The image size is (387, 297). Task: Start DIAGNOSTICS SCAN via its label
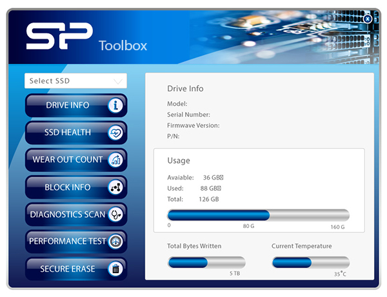click(x=67, y=215)
